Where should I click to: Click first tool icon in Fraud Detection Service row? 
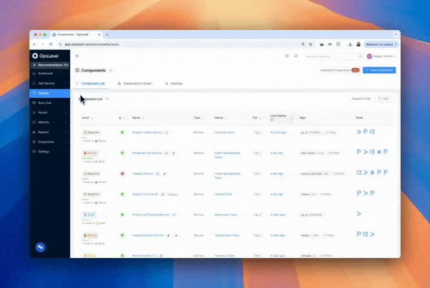pos(359,234)
